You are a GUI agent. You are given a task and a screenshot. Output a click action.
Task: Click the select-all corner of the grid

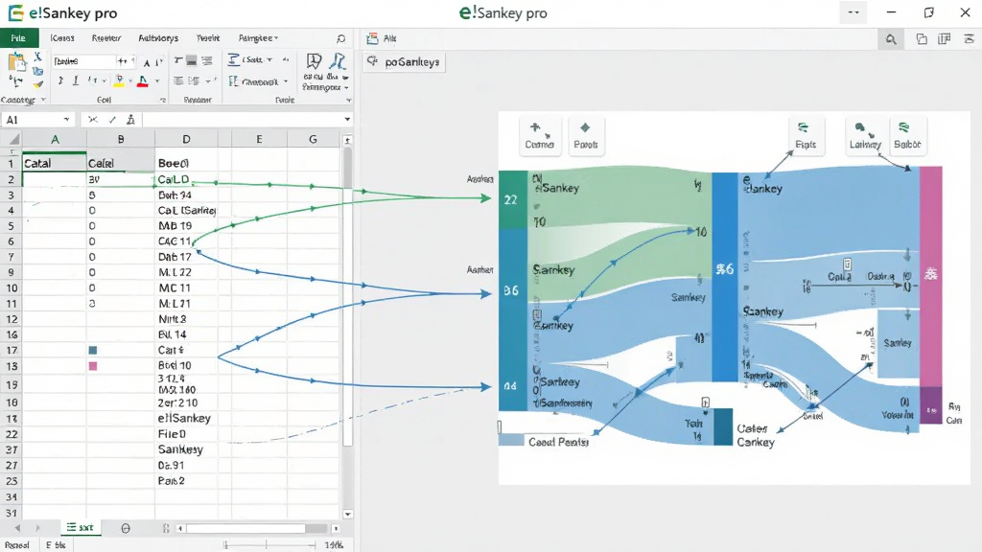12,139
